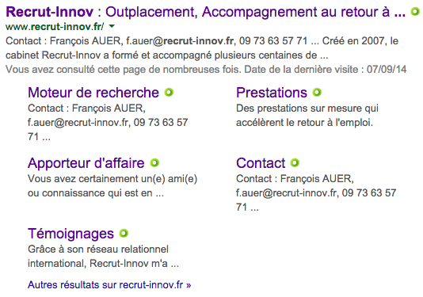The width and height of the screenshot is (423, 297).
Task: Open the Apporteur d'affaire sitelink
Action: [86, 163]
